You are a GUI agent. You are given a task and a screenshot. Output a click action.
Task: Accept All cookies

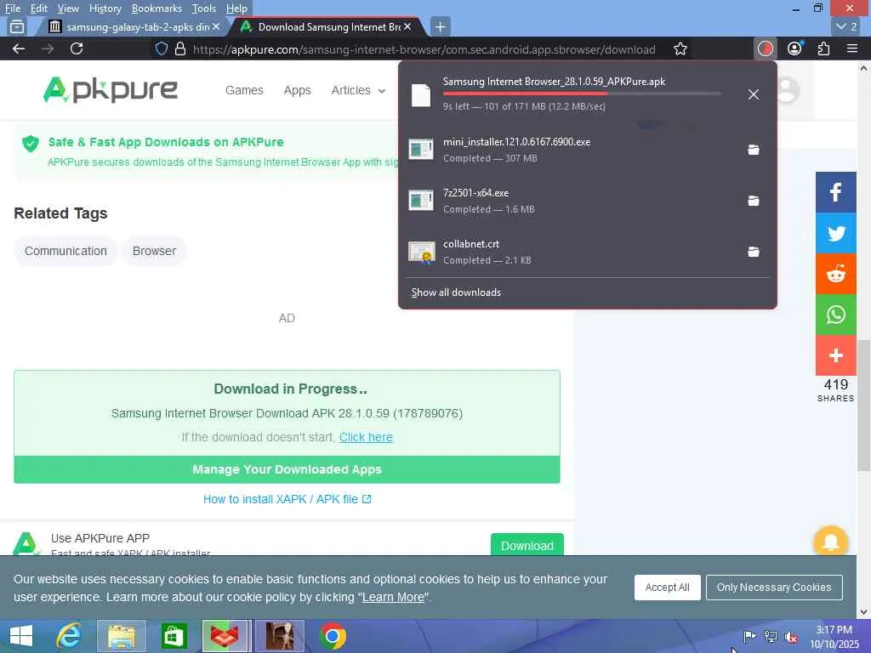(667, 588)
